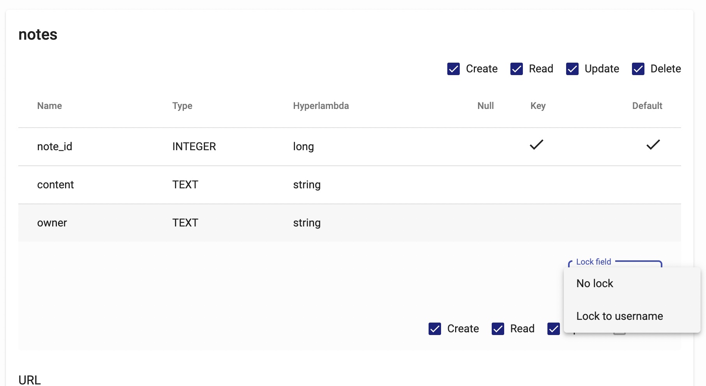Uncheck the top Delete checkbox
Viewport: 706px width, 386px height.
pyautogui.click(x=638, y=69)
